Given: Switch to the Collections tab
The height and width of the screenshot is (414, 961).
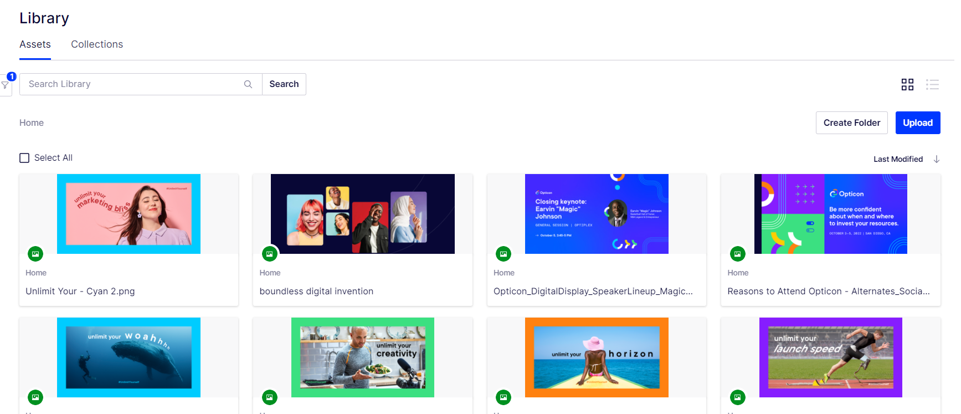Looking at the screenshot, I should [x=97, y=44].
